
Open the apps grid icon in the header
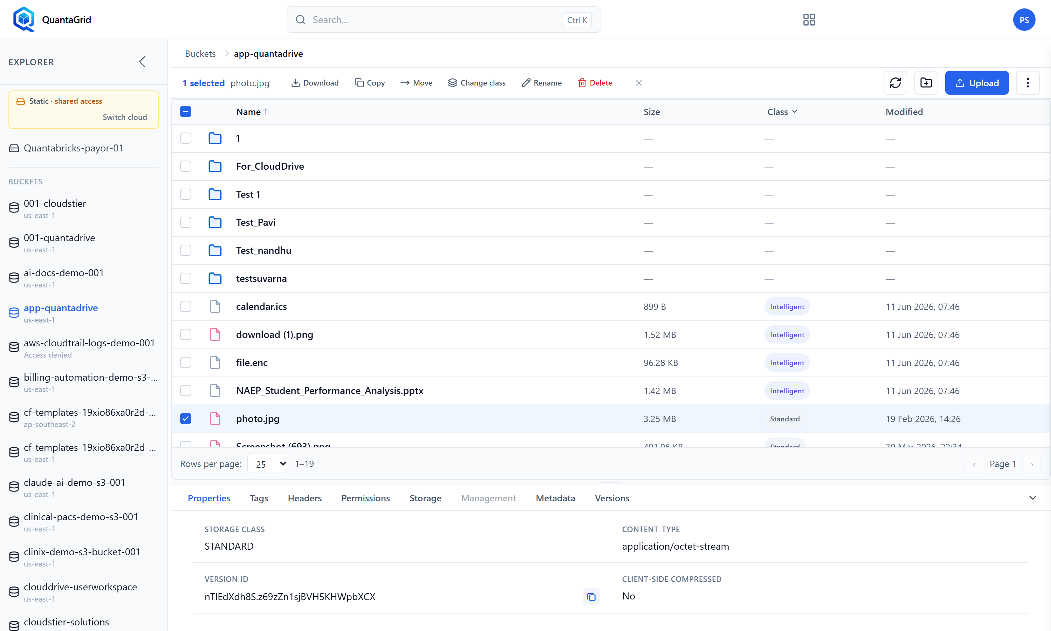[809, 20]
